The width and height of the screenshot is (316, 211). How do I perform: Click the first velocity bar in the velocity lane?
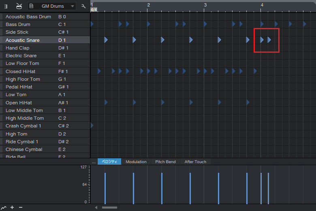105,188
